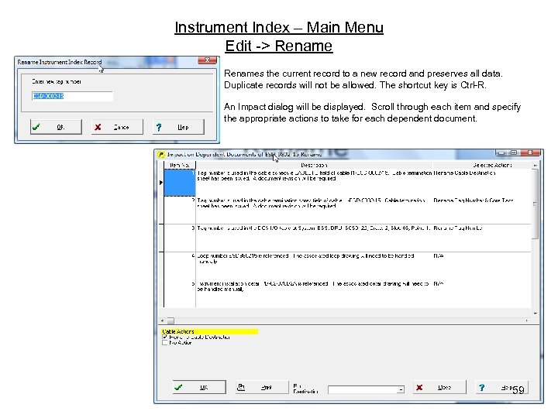
Task: Click 'Rename Tag Number' action for item 3
Action: tap(458, 228)
